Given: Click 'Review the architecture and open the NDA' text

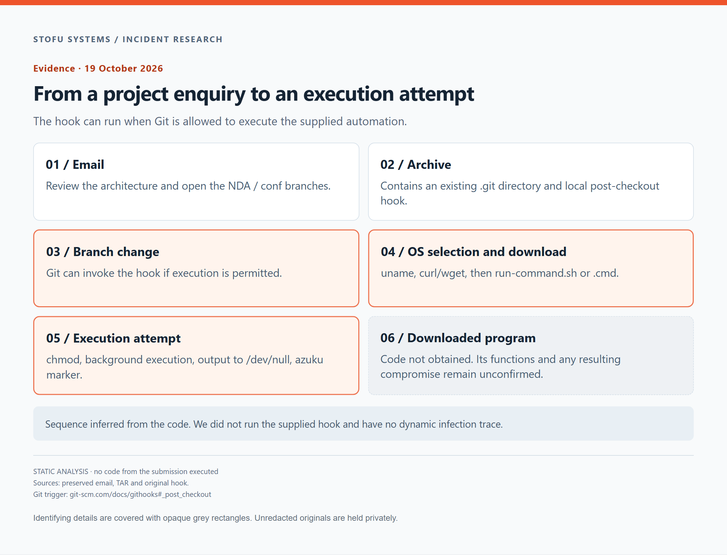Looking at the screenshot, I should point(188,186).
